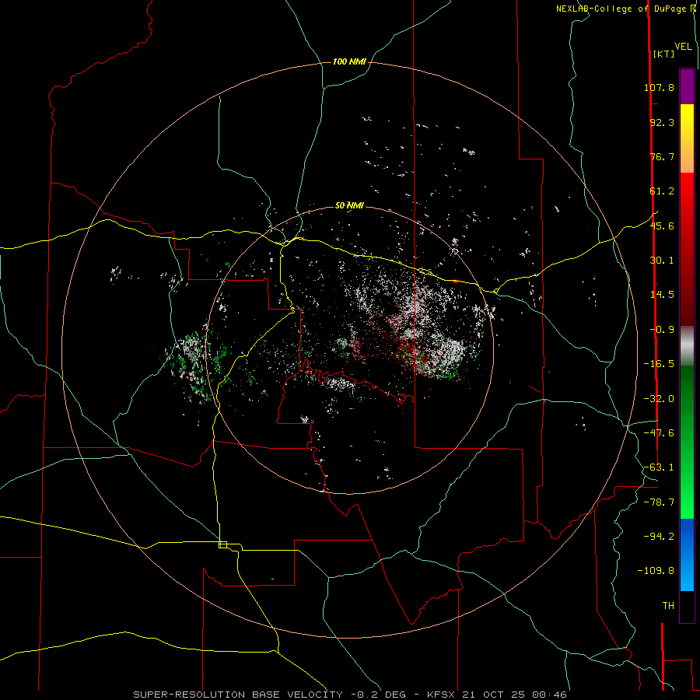Image resolution: width=700 pixels, height=700 pixels.
Task: Click the -0.9 legend value
Action: click(662, 330)
